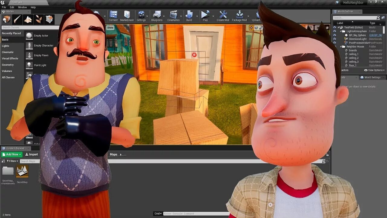Screen dimensions: 387x218
Task: Click the Empty Character icon
Action: tap(29, 45)
